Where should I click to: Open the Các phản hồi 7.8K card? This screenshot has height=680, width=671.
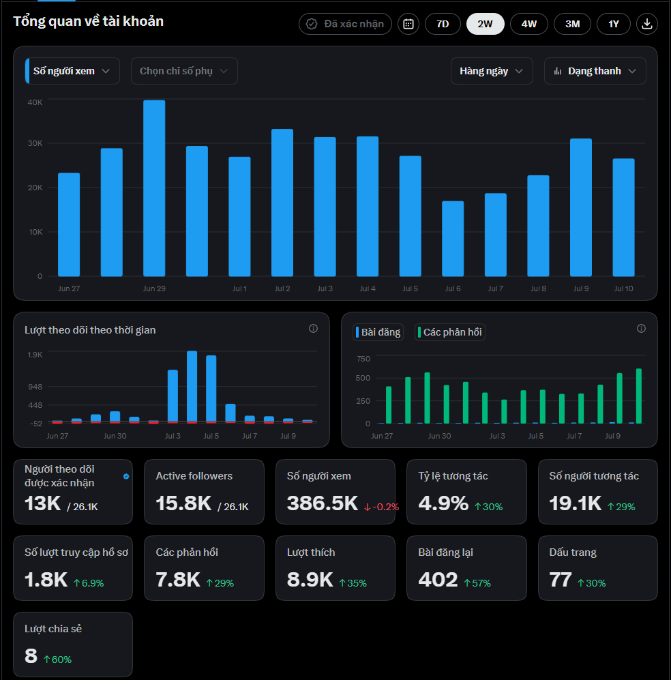tap(204, 568)
